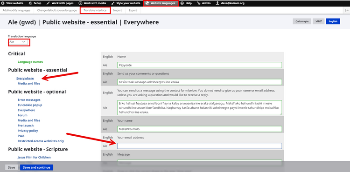Click the Save button

(11, 167)
